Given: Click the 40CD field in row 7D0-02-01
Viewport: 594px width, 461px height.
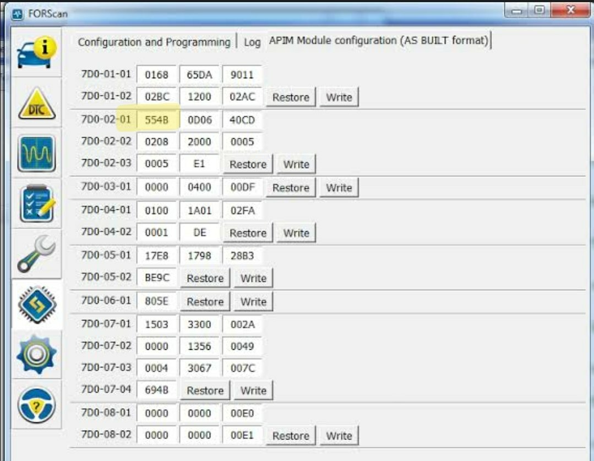Looking at the screenshot, I should coord(242,120).
